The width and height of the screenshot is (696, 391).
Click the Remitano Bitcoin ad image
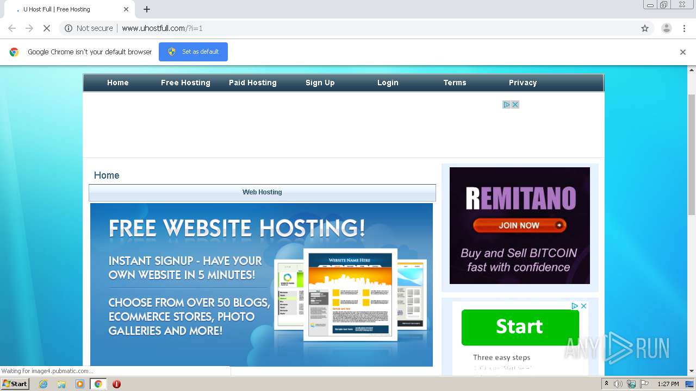520,225
